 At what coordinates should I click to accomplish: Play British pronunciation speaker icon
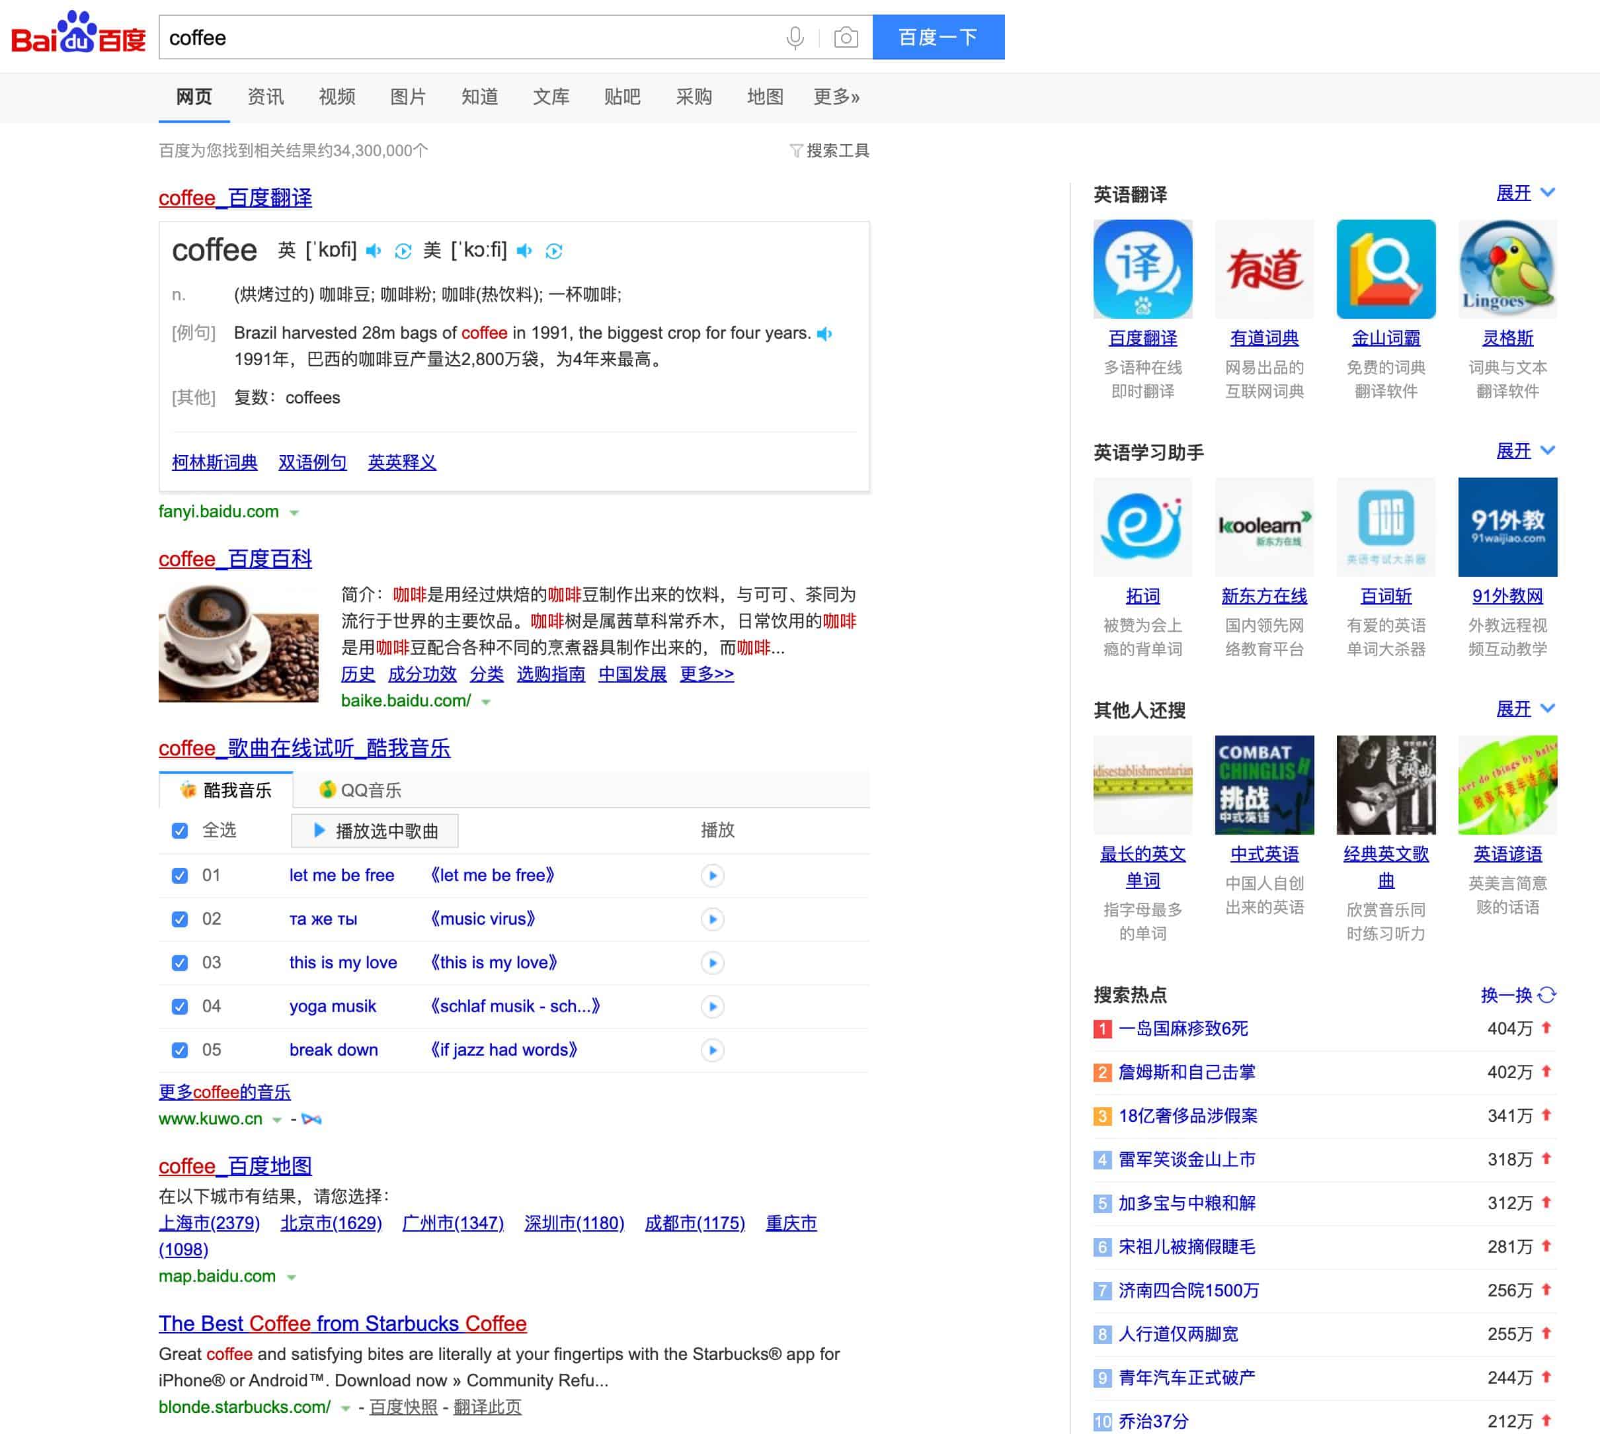(374, 251)
